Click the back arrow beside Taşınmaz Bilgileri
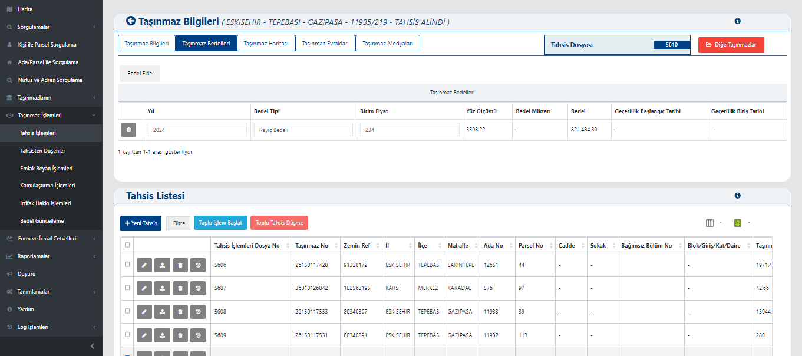 130,21
